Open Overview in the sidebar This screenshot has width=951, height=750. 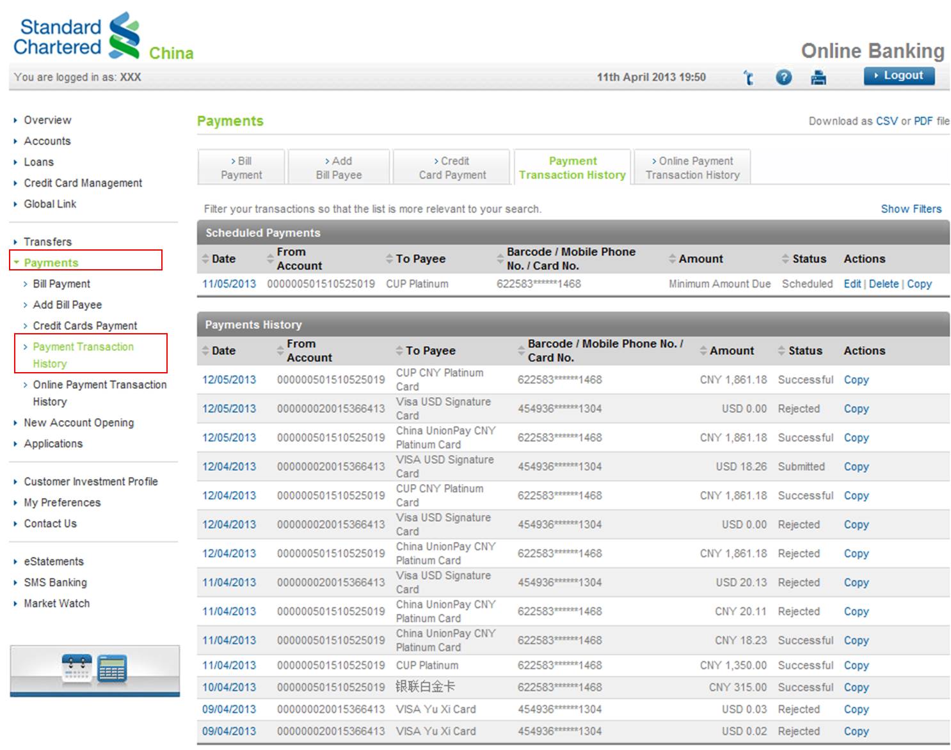[47, 120]
